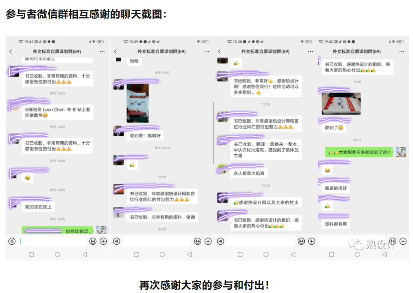
Task: Open the emoji picker in the third chat screenshot
Action: tap(301, 241)
